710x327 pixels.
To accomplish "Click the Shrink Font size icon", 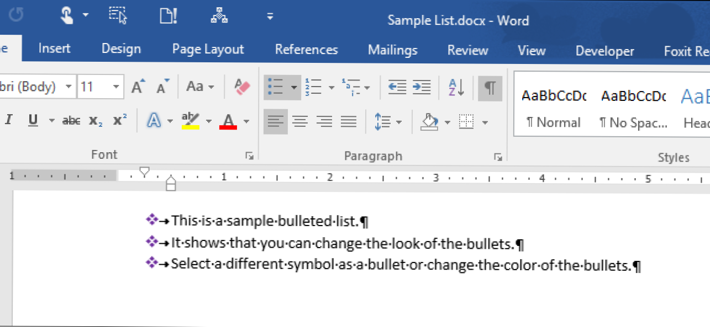I will point(162,87).
